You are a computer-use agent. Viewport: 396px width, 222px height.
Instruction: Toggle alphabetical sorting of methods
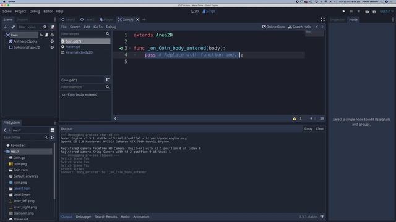(108, 80)
